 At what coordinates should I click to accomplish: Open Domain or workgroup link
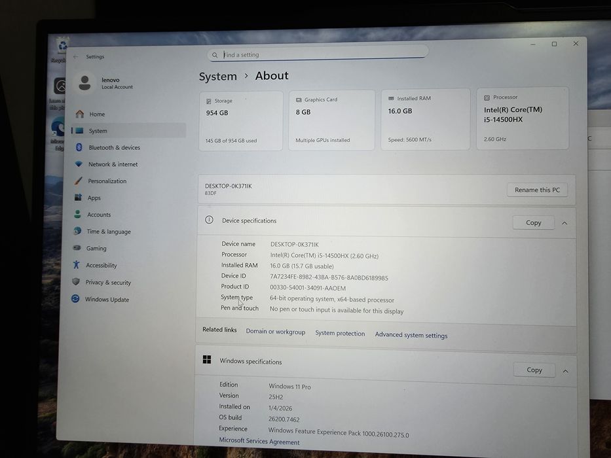pyautogui.click(x=276, y=332)
